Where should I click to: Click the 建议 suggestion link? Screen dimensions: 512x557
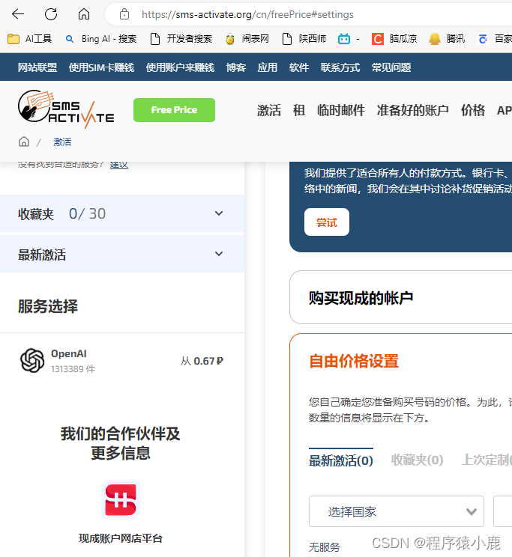coord(119,165)
